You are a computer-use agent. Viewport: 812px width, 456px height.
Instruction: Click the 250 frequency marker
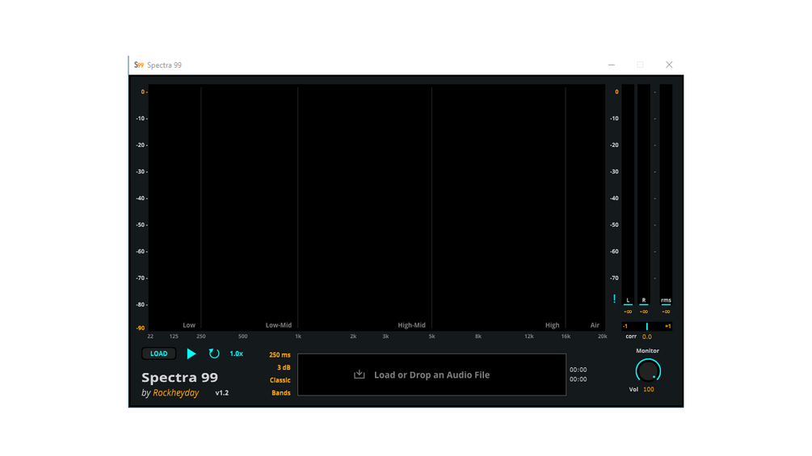click(x=201, y=337)
